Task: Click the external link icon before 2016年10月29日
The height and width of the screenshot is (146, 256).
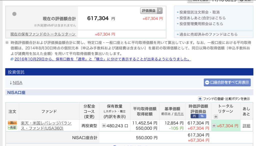Action: (12, 59)
